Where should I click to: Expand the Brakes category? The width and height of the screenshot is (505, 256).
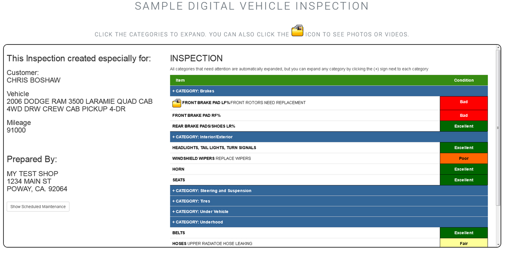[x=193, y=91]
